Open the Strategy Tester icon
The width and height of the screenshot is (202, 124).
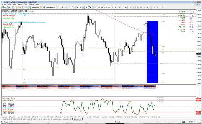click(26, 7)
